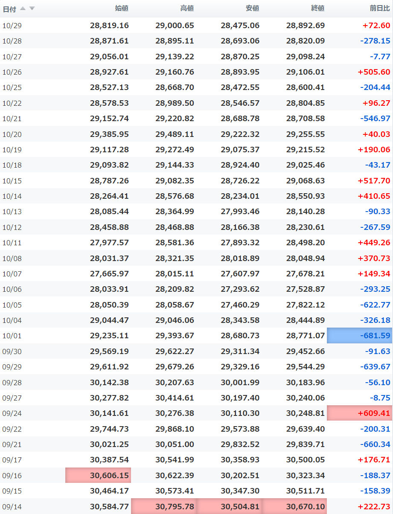Select high price 29,000.65
The height and width of the screenshot is (514, 393).
click(175, 26)
